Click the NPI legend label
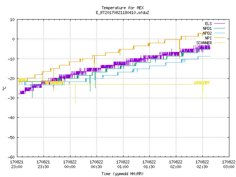236x177 pixels. pyautogui.click(x=208, y=38)
